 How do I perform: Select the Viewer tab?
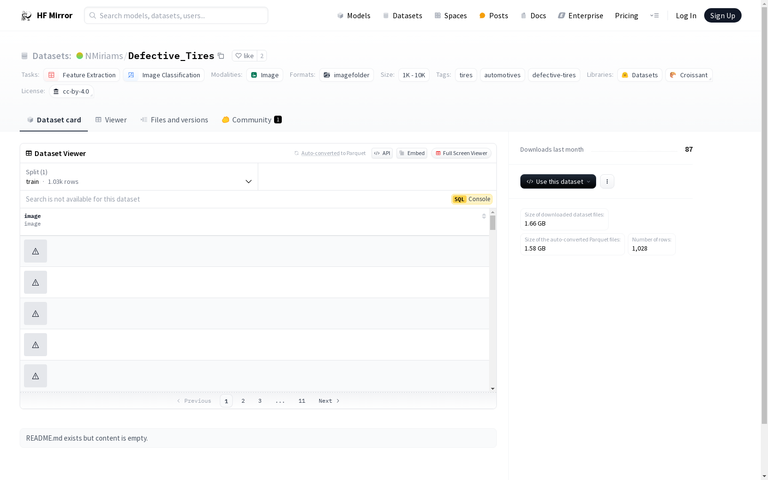[x=111, y=120]
